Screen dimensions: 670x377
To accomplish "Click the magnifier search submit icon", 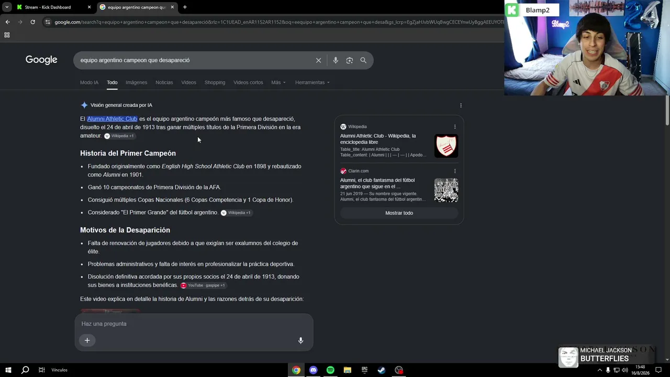I will (363, 60).
